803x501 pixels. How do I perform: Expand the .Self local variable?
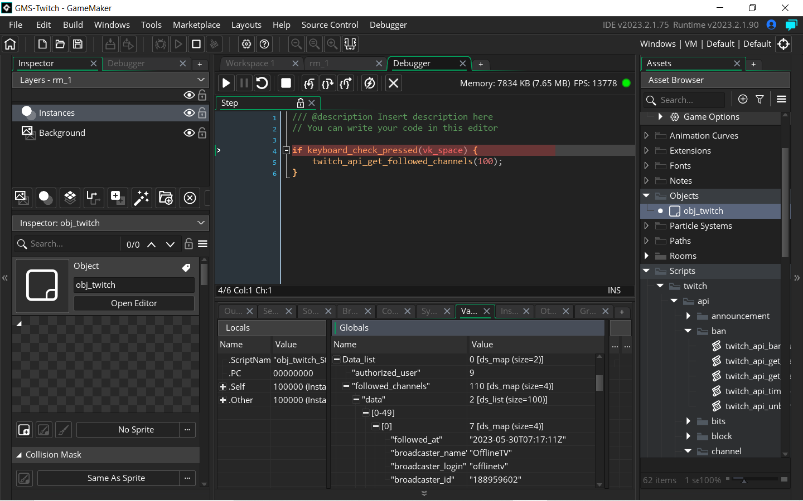[x=223, y=386]
